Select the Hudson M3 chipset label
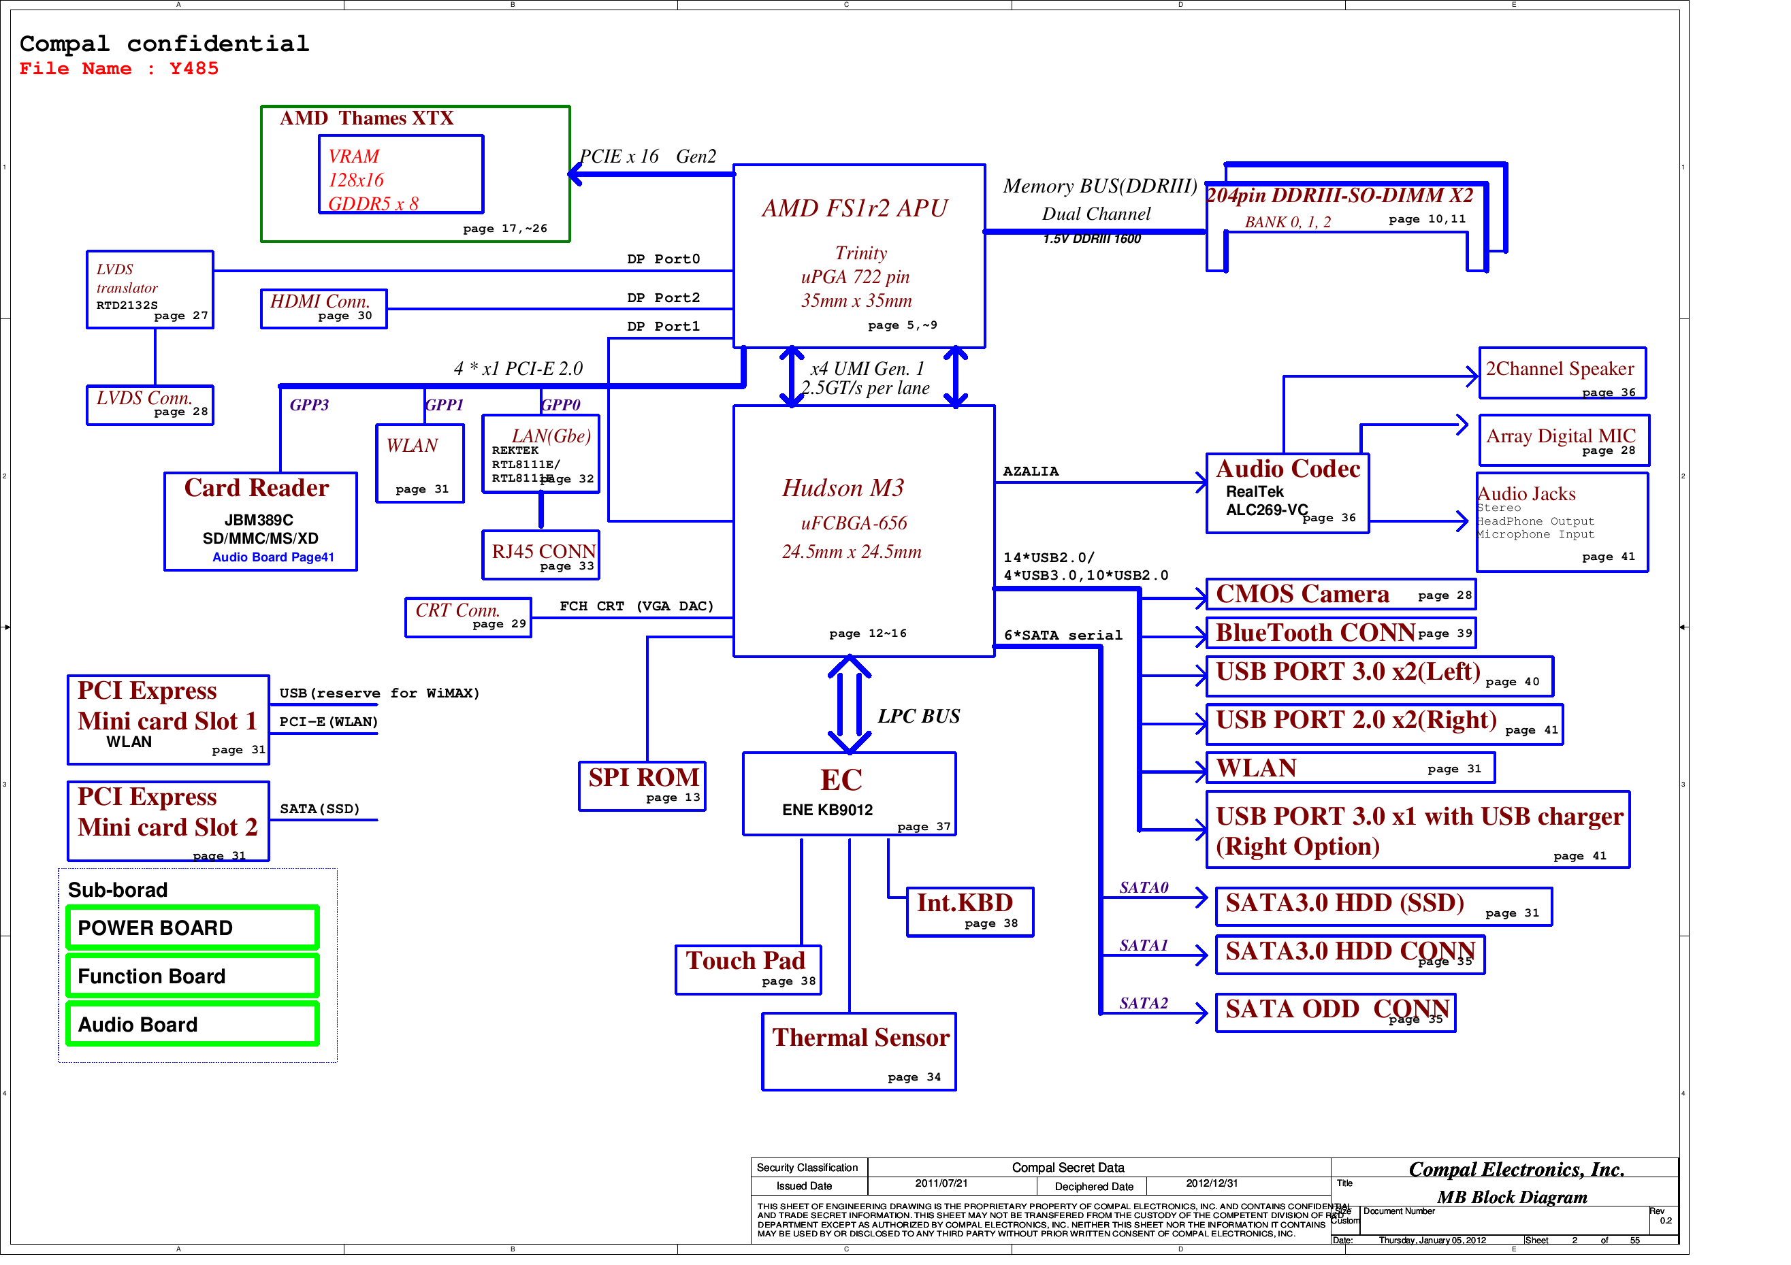This screenshot has height=1265, width=1791. click(x=843, y=488)
